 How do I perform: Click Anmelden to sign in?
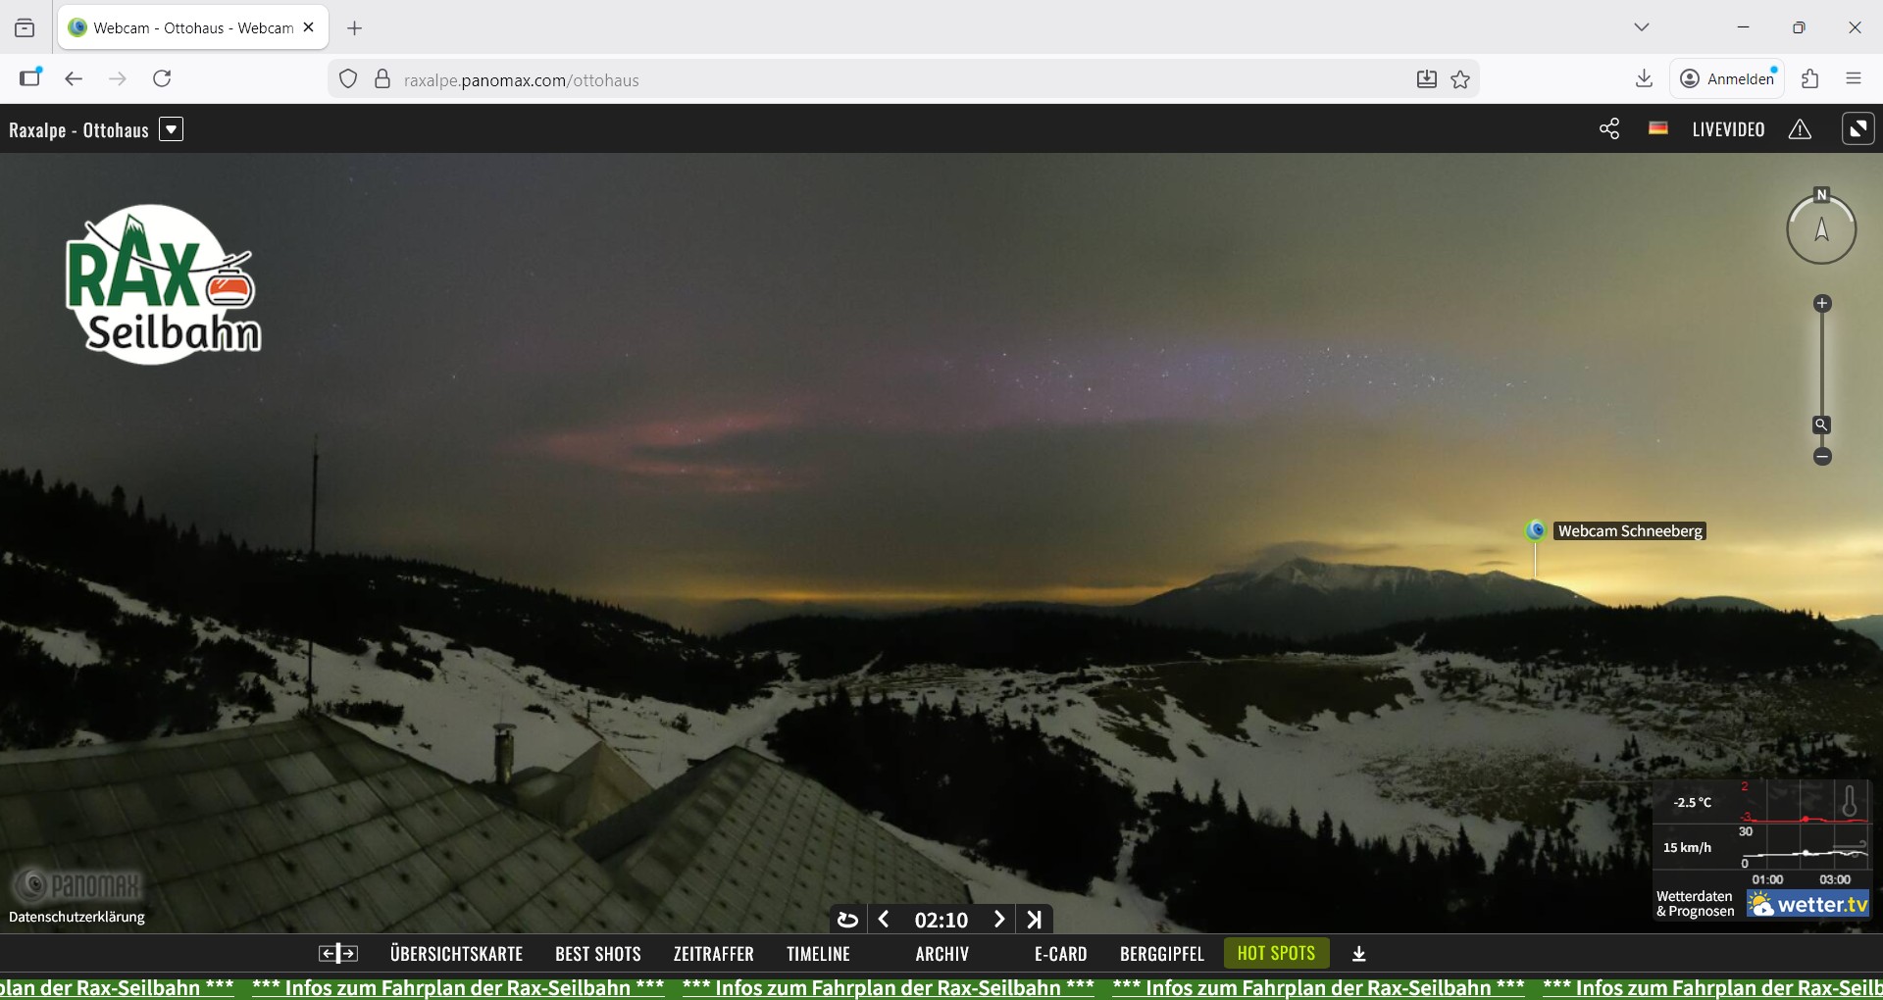1727,78
